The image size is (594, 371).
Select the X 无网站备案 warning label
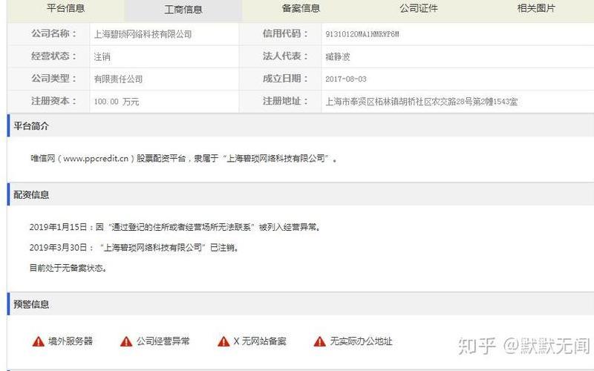coord(259,341)
